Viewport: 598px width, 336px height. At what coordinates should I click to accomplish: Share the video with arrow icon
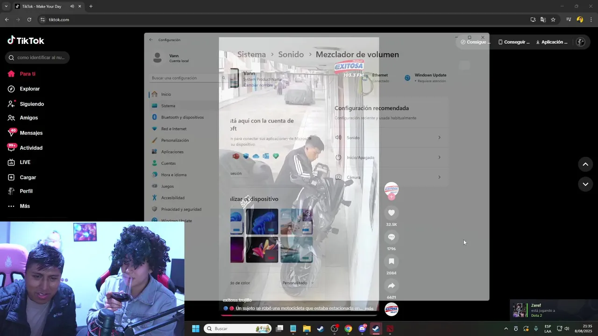[392, 286]
